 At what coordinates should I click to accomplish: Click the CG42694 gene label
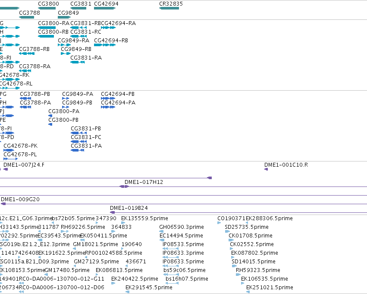point(106,4)
